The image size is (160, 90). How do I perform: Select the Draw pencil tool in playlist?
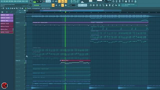coord(6,8)
